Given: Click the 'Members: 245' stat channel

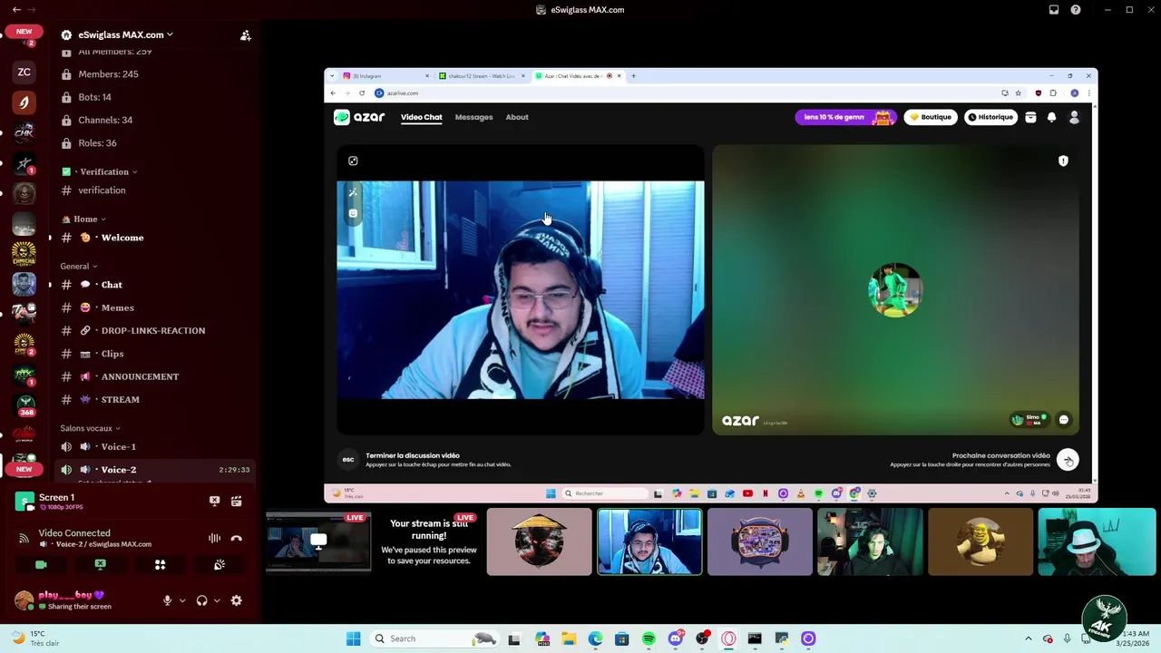Looking at the screenshot, I should point(154,74).
